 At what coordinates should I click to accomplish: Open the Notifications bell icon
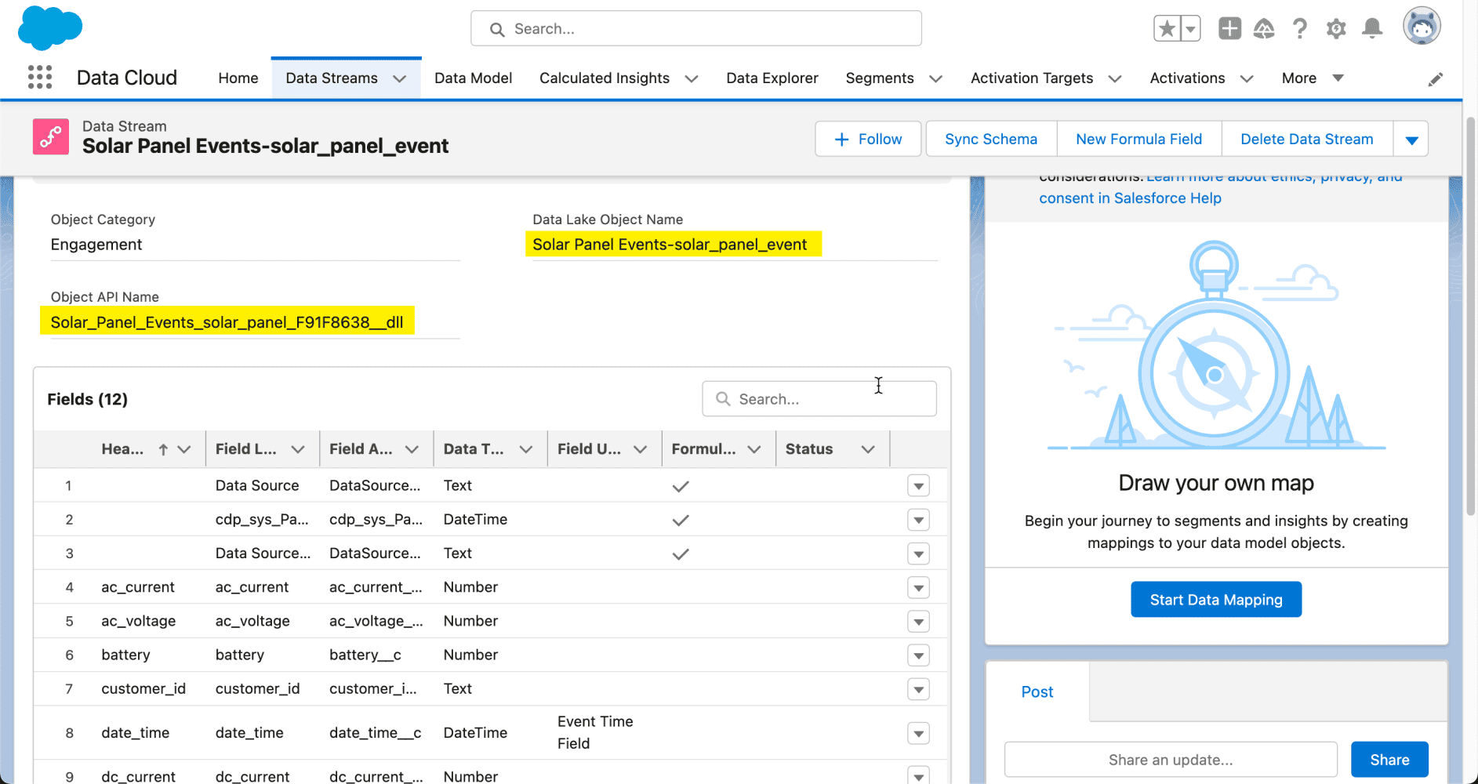1372,29
